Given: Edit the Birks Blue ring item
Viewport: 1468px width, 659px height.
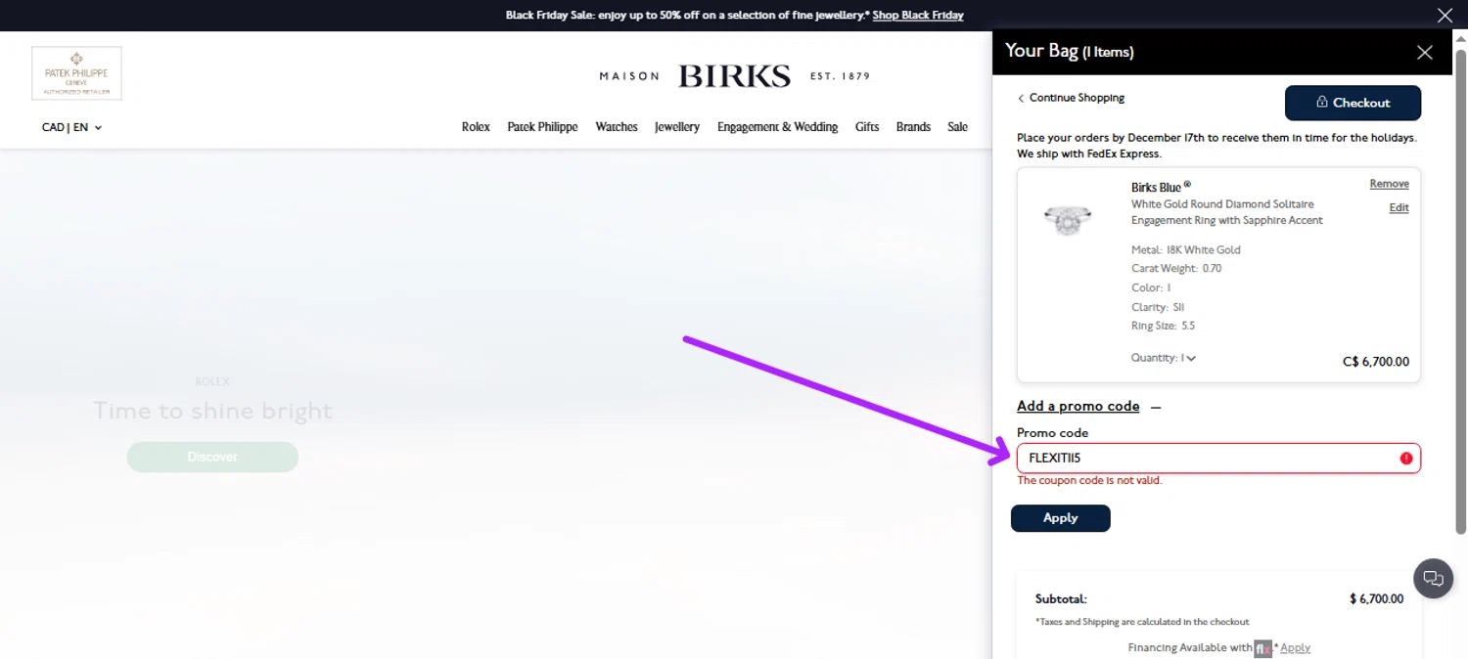Looking at the screenshot, I should coord(1399,207).
